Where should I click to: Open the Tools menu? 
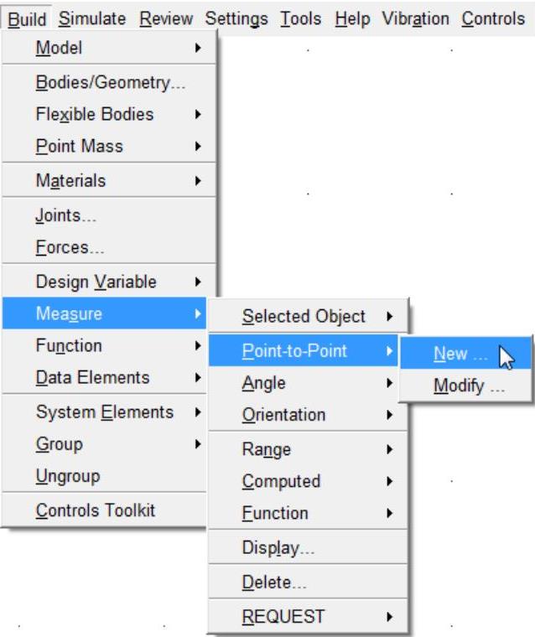point(300,18)
